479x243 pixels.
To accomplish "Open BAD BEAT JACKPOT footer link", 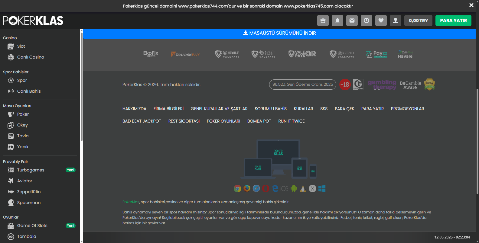I will [x=142, y=121].
